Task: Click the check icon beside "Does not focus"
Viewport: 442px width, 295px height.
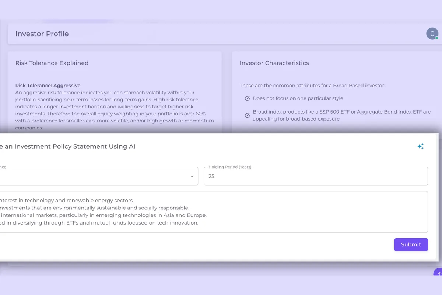Action: (248, 98)
